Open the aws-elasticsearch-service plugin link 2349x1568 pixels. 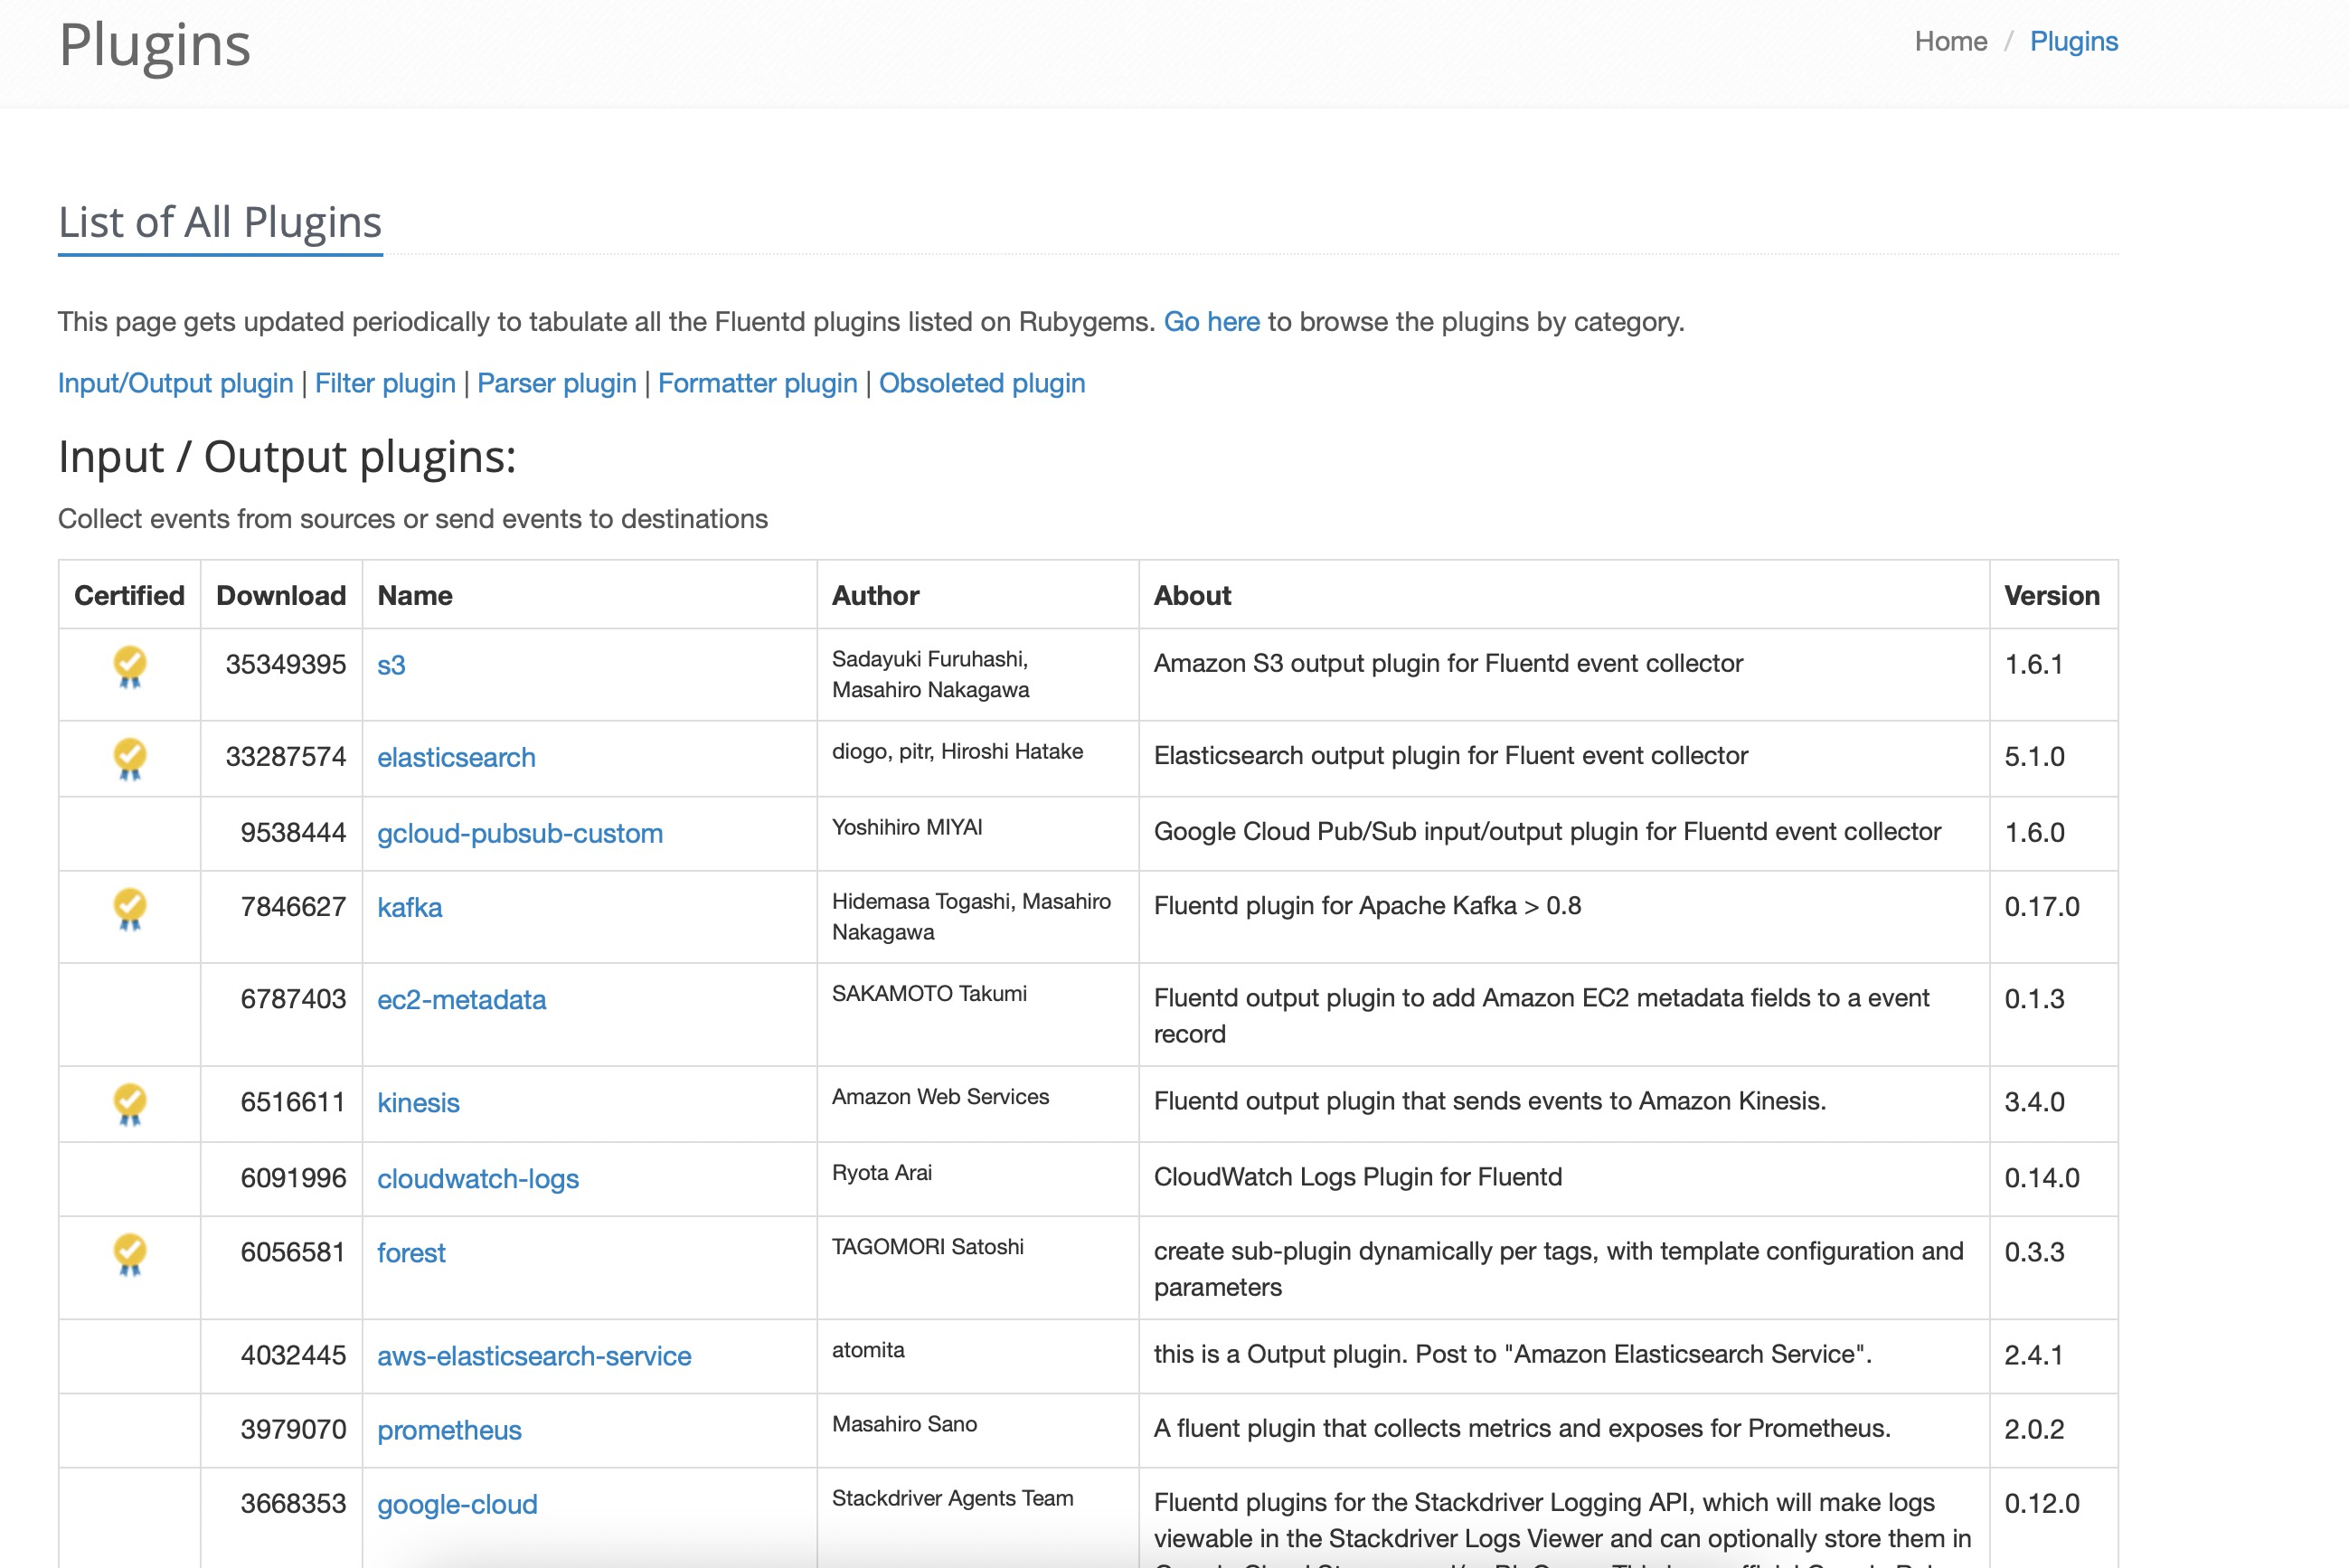533,1356
